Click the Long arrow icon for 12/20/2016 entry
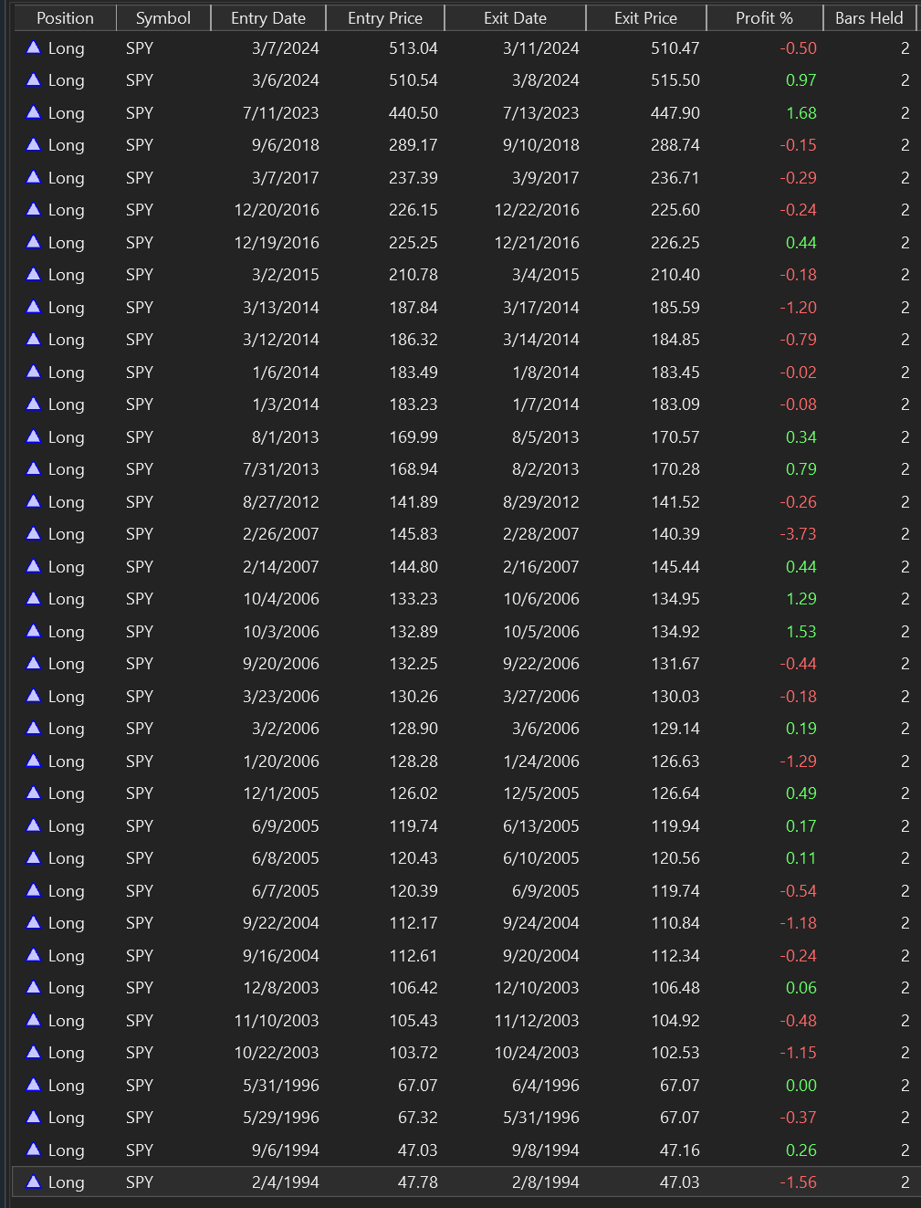This screenshot has height=1208, width=921. [x=34, y=209]
